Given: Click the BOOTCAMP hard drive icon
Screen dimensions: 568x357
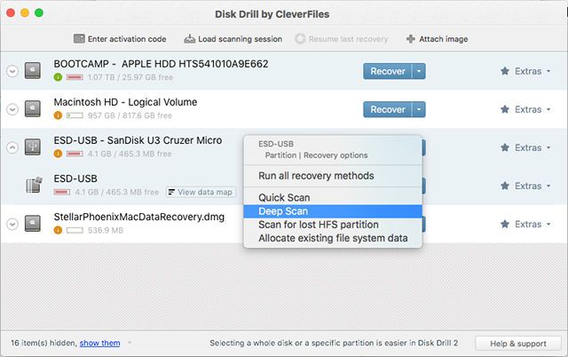Looking at the screenshot, I should pyautogui.click(x=33, y=70).
